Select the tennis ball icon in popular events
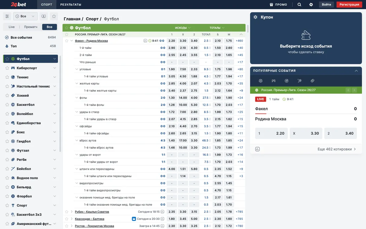Image resolution: width=366 pixels, height=229 pixels. tap(287, 81)
